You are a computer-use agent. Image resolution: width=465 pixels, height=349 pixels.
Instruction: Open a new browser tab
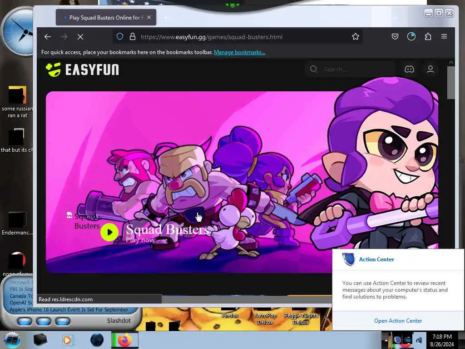pyautogui.click(x=165, y=18)
